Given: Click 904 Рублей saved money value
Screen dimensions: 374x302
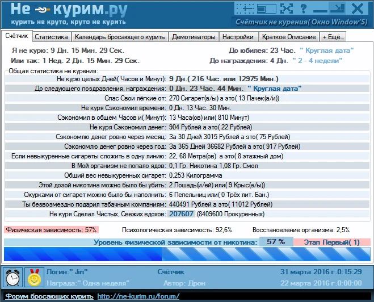Looking at the screenshot, I should (x=211, y=127).
